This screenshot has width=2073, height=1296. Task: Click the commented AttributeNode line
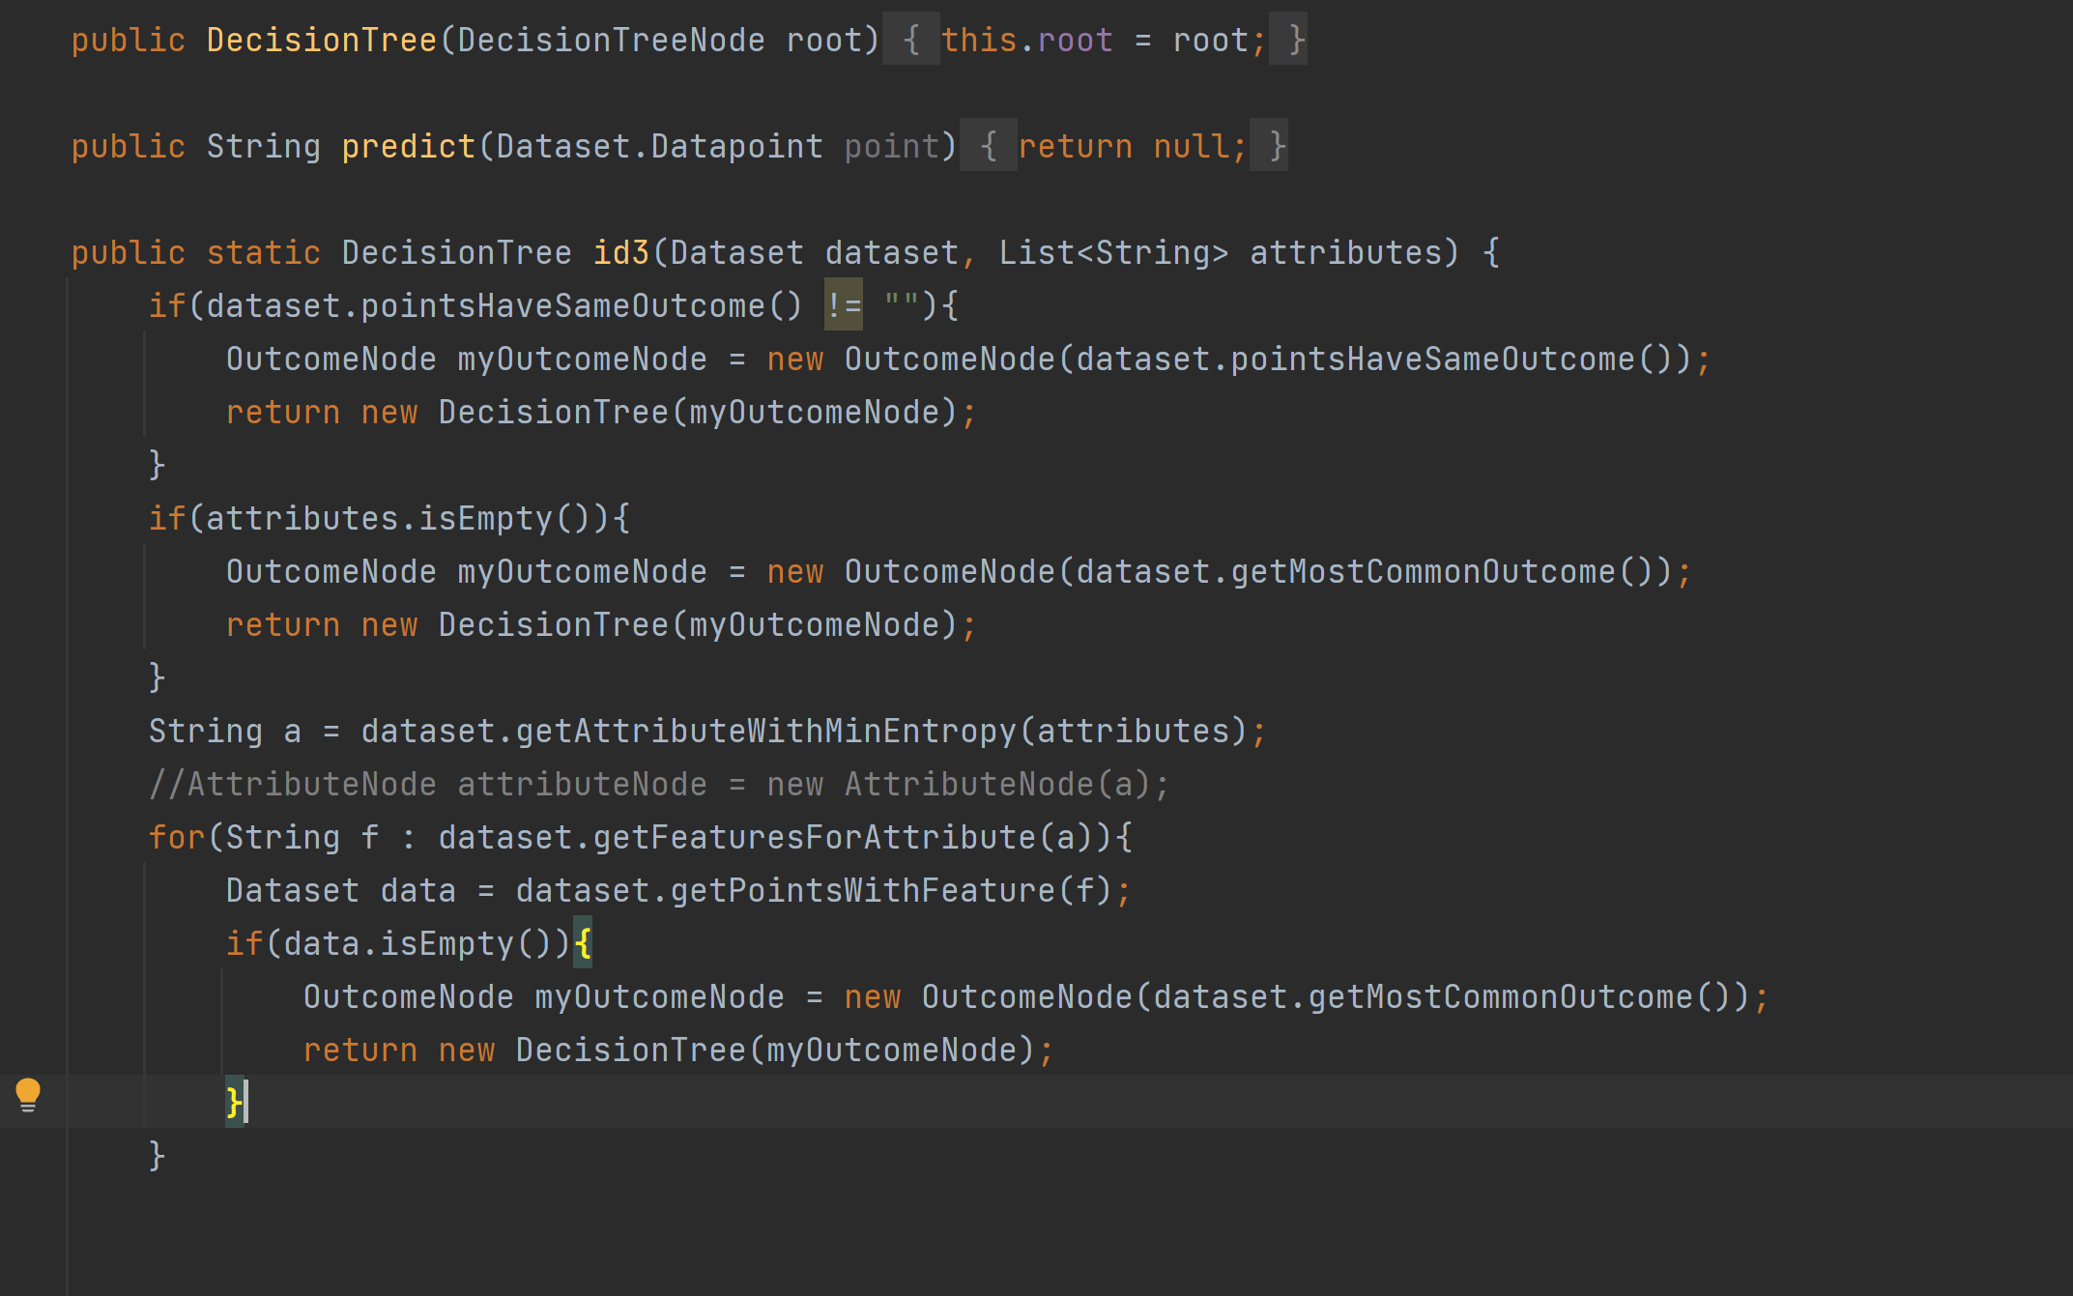(x=657, y=784)
